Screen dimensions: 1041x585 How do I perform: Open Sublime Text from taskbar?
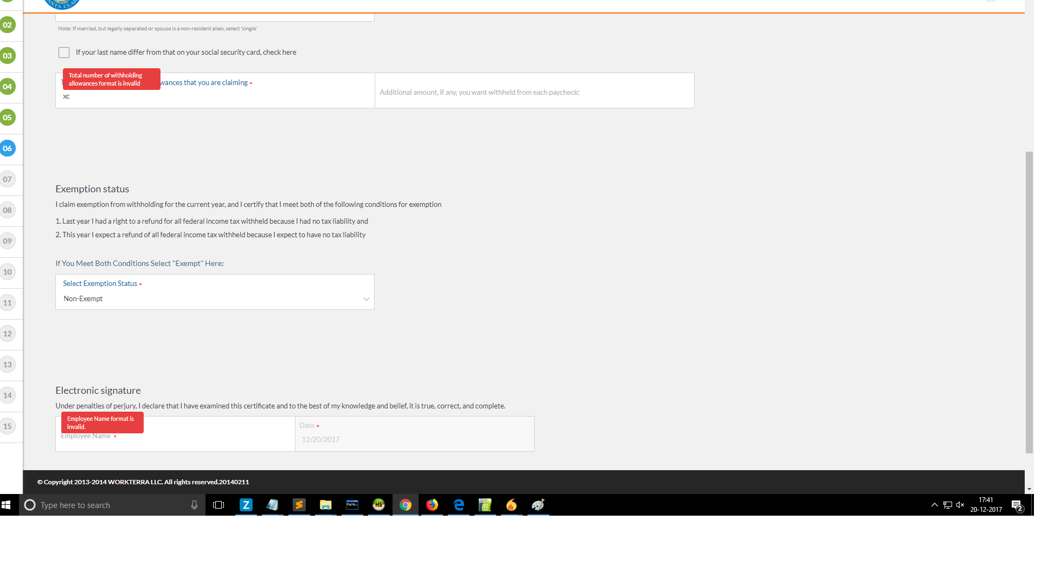click(299, 505)
